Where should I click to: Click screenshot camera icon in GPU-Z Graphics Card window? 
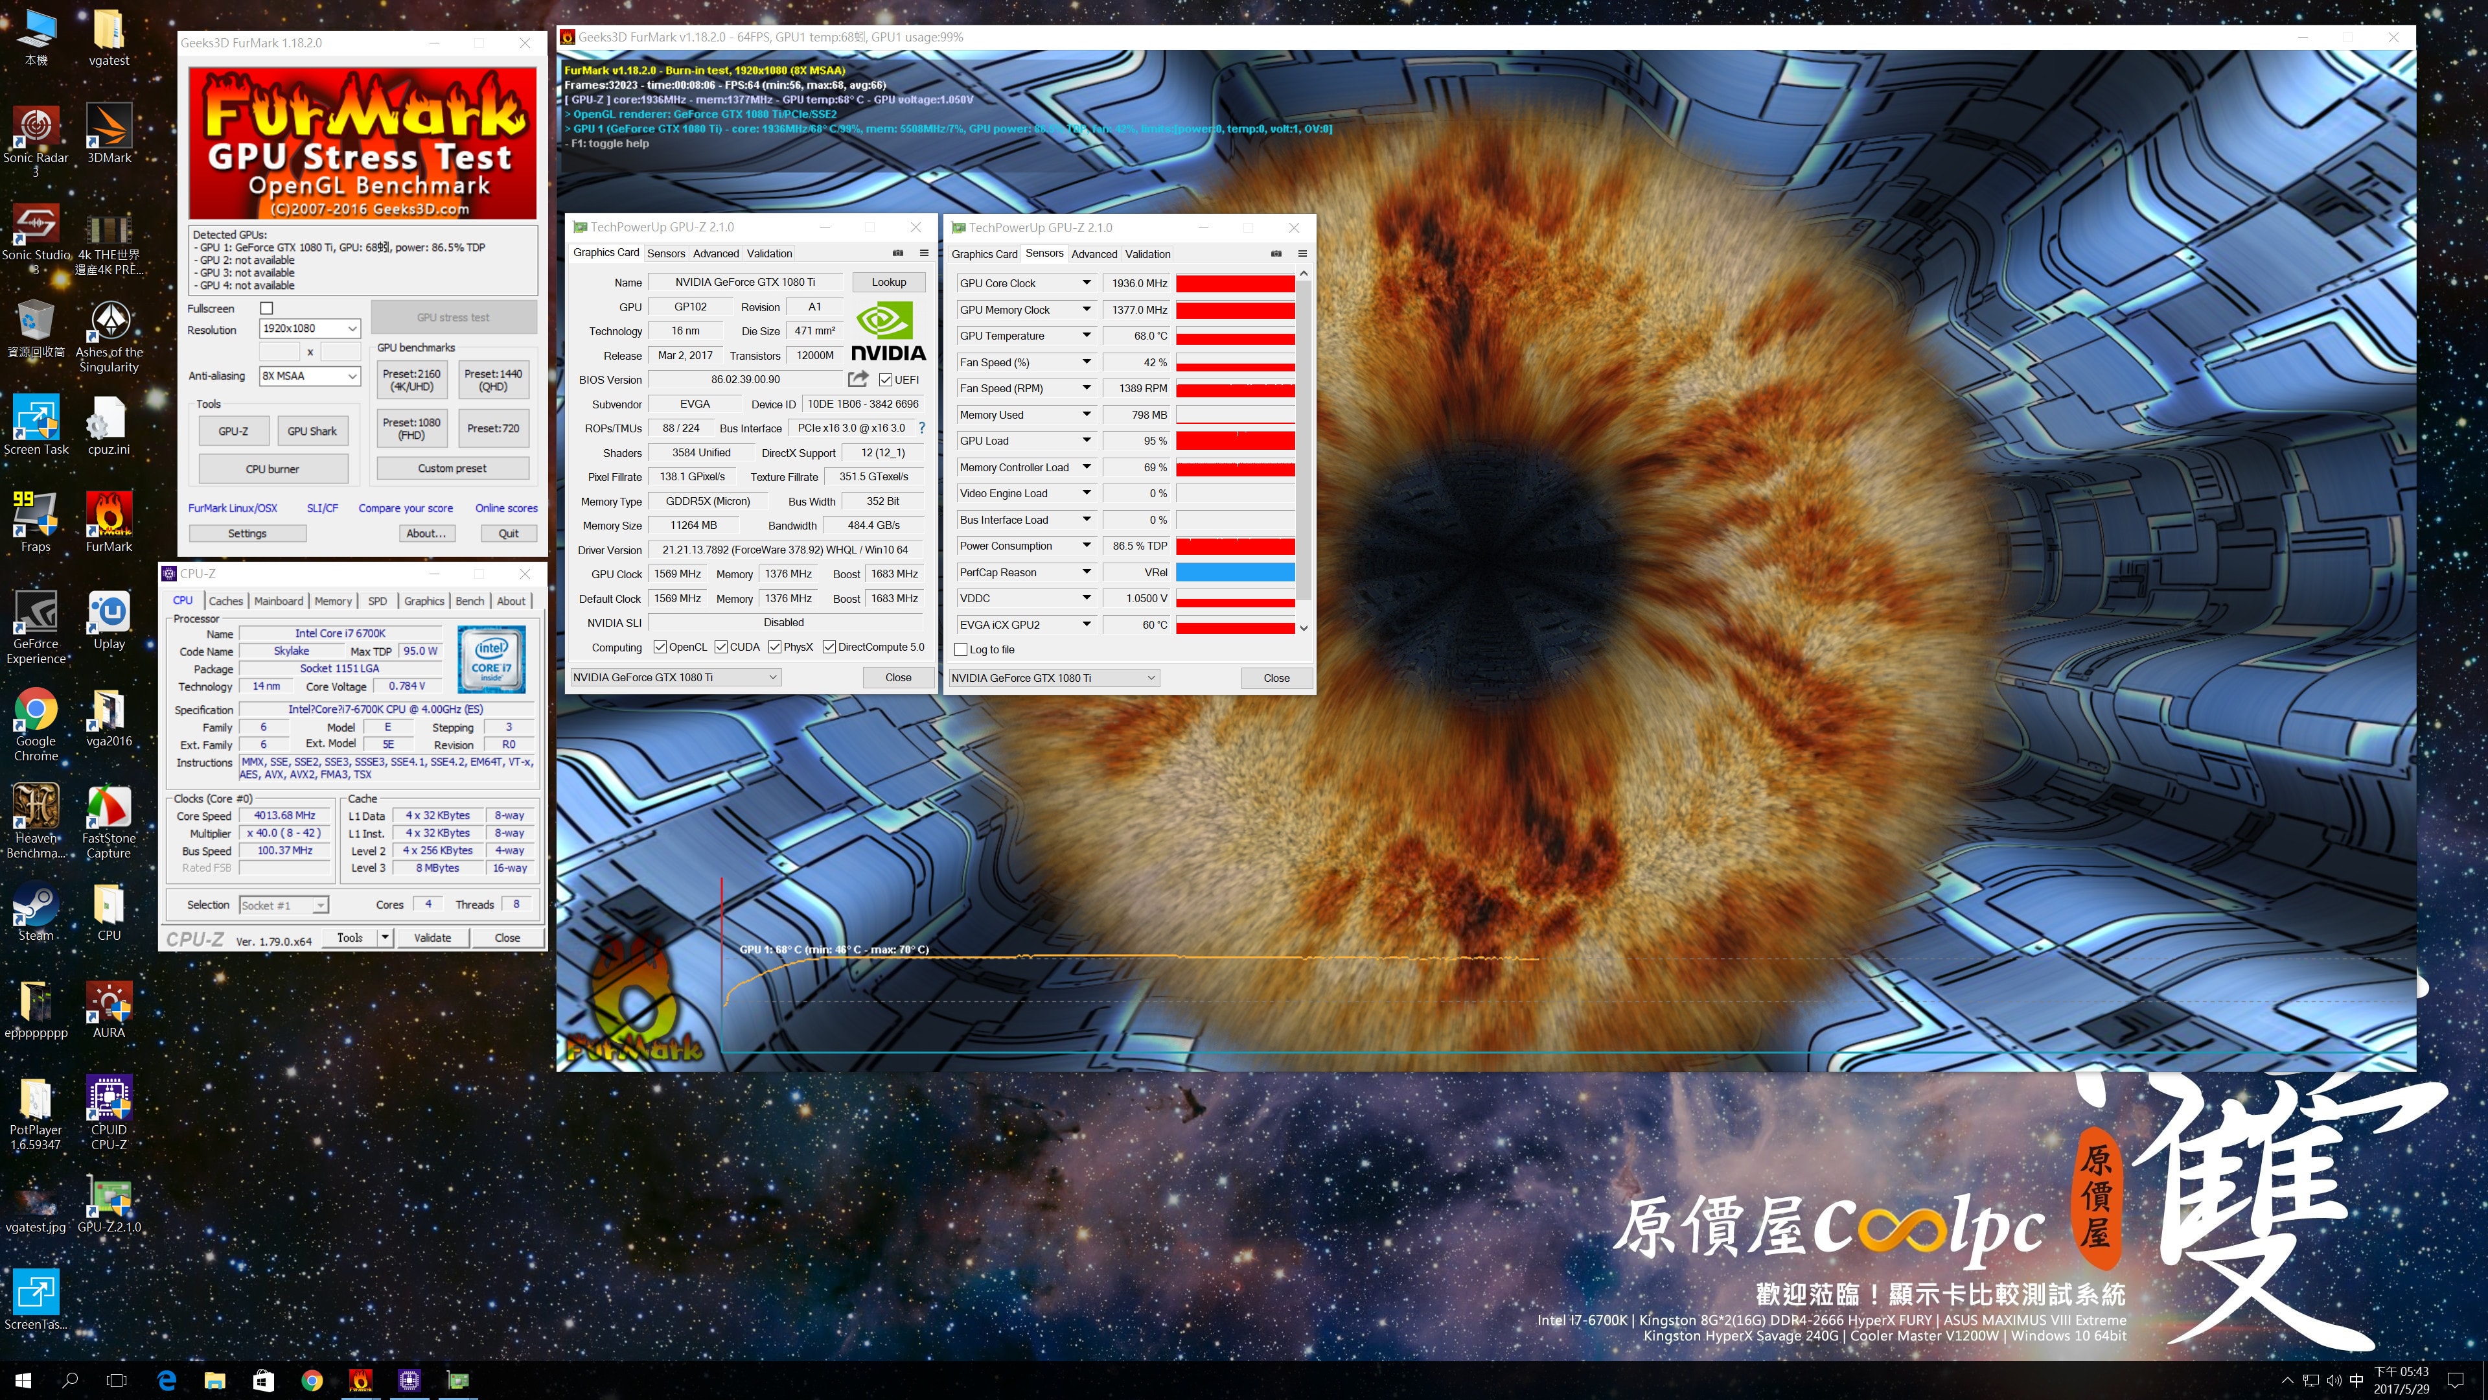tap(897, 253)
